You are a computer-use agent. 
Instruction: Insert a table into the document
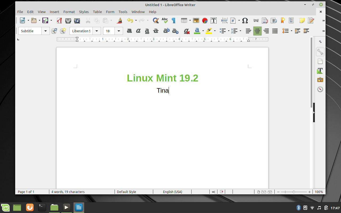pyautogui.click(x=184, y=21)
